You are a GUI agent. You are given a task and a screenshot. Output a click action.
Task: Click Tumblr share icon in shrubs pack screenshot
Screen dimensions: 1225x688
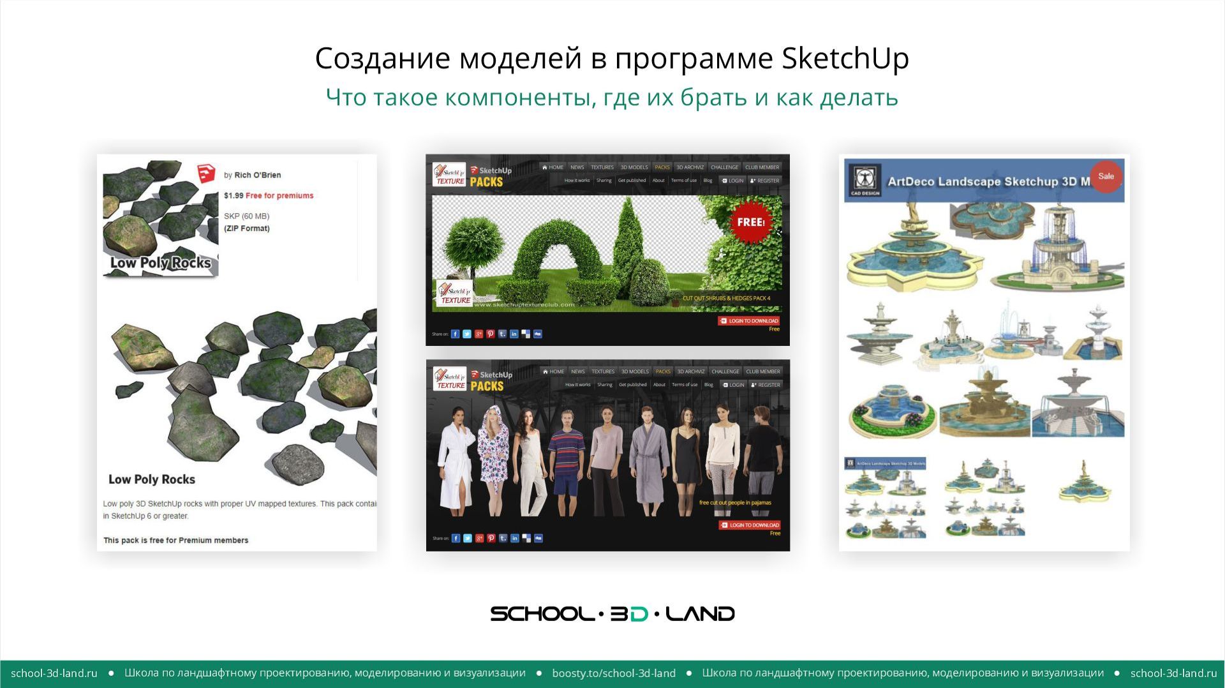tap(502, 334)
